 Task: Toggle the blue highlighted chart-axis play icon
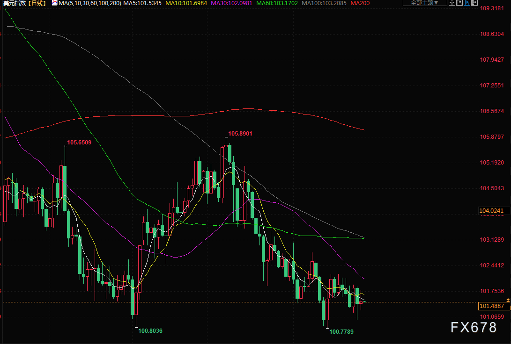(467, 3)
